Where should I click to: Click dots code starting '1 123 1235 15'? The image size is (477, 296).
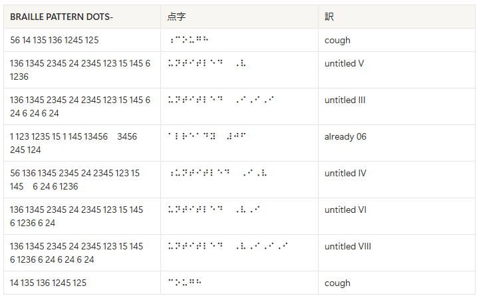point(74,143)
